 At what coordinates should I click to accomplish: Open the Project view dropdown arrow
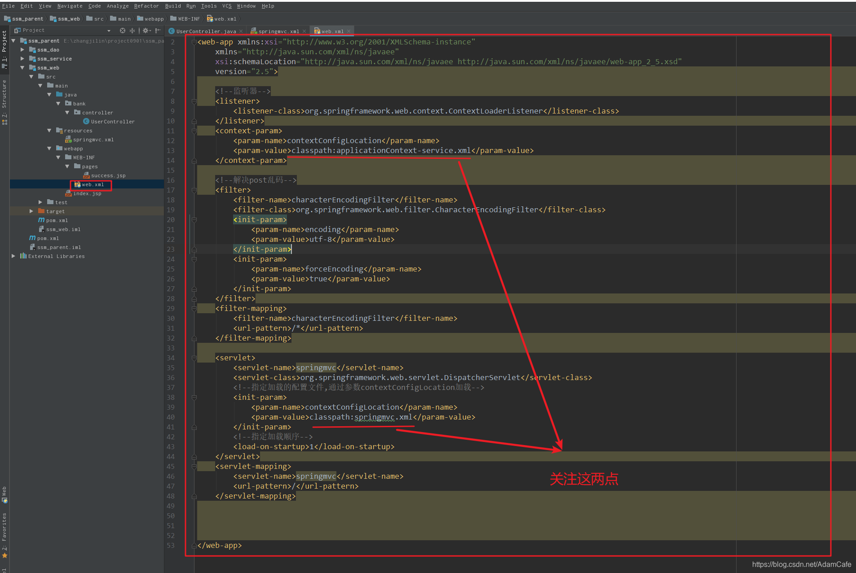click(109, 31)
